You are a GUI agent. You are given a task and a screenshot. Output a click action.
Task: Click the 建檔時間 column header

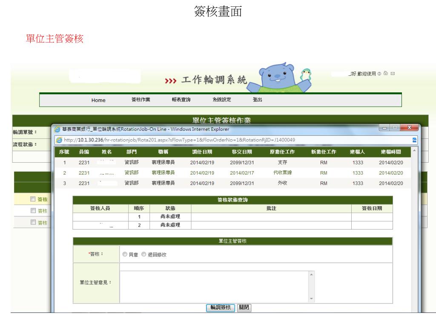coord(391,152)
